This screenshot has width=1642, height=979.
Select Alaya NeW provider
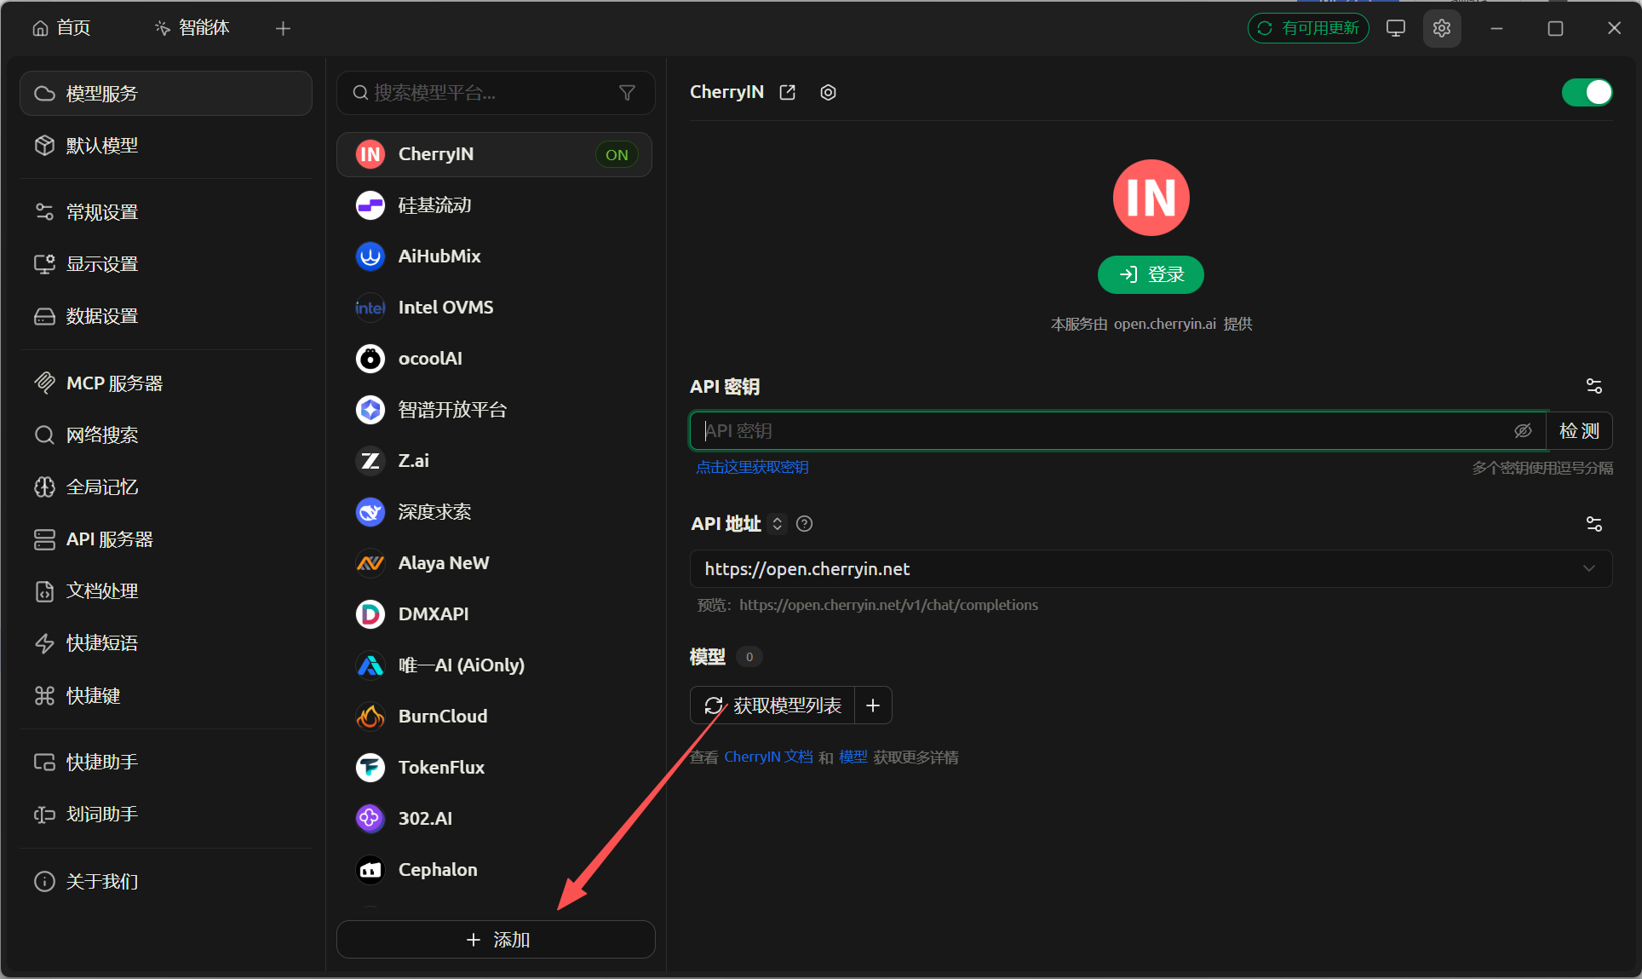(494, 563)
